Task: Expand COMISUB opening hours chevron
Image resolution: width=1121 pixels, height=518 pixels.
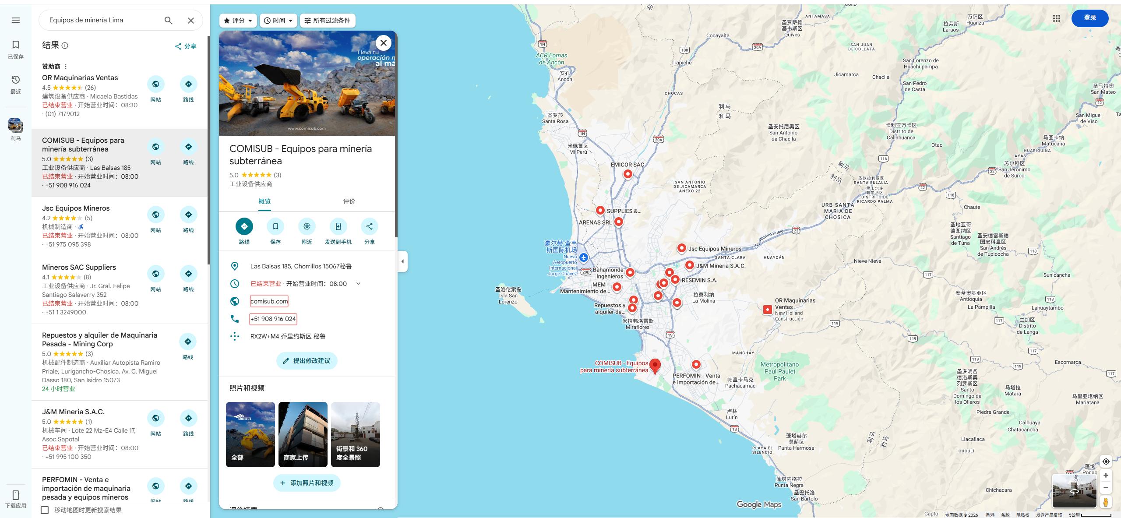Action: pos(358,284)
